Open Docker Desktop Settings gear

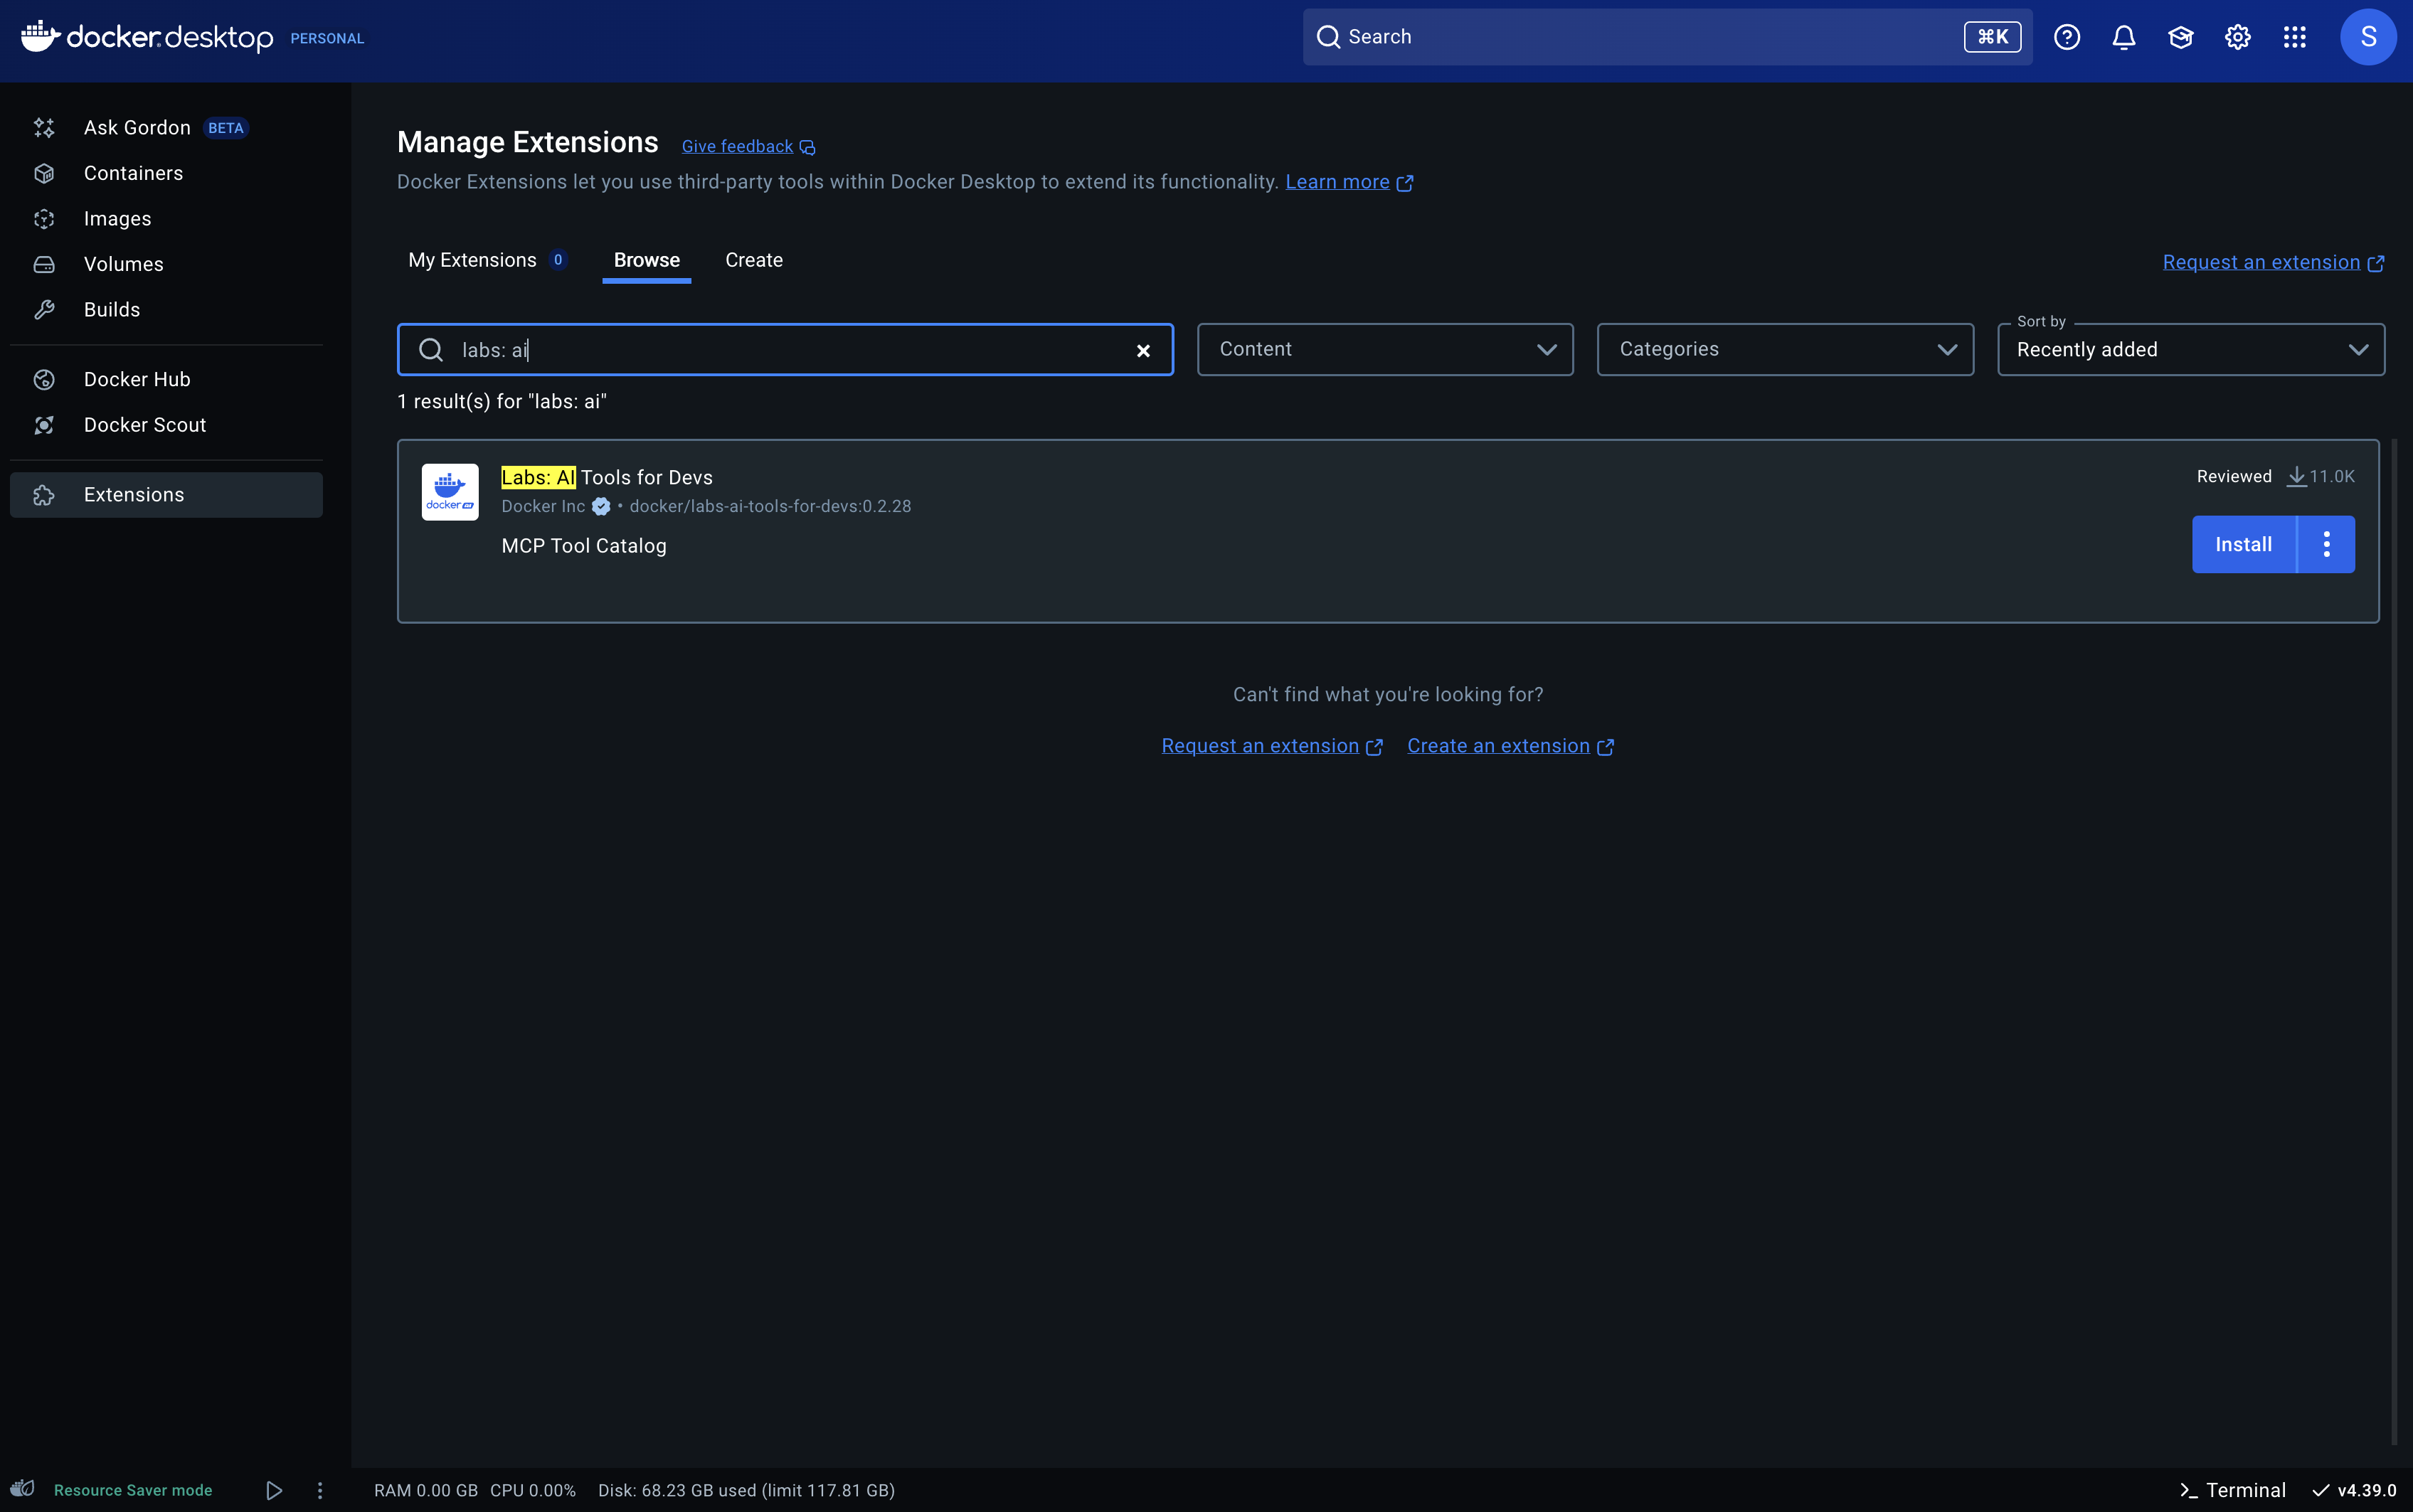click(x=2237, y=36)
